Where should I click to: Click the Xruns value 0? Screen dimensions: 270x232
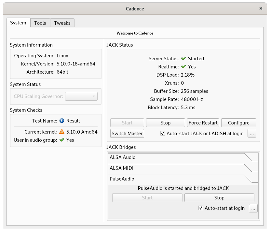(x=182, y=83)
